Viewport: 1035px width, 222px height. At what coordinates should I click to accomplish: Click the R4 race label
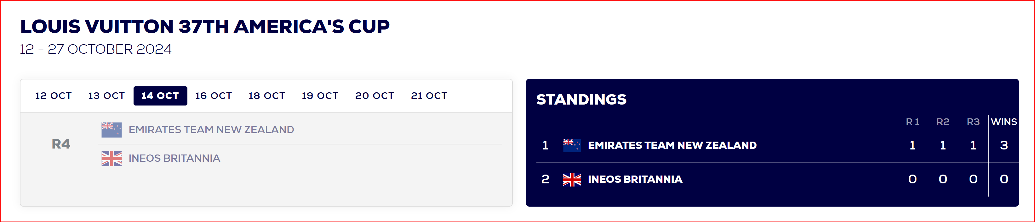pyautogui.click(x=61, y=144)
